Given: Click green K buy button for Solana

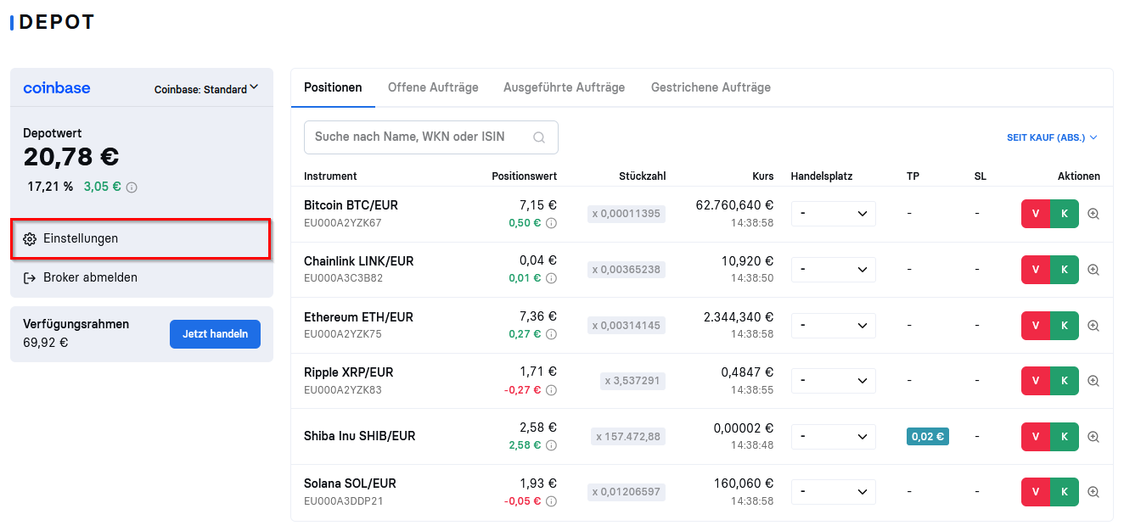Looking at the screenshot, I should click(1065, 492).
